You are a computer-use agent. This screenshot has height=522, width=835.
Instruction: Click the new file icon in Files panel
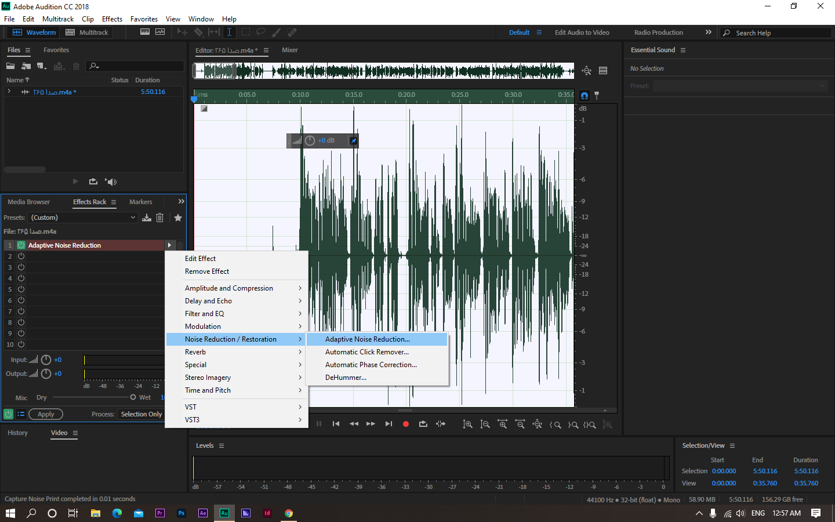coord(42,66)
